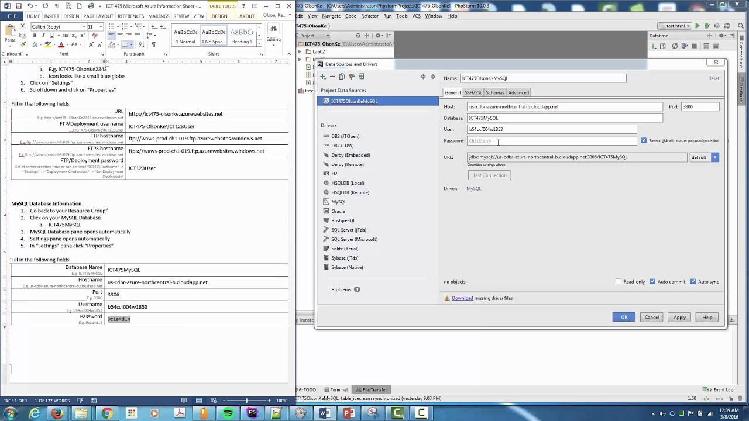Open Spotify from the Windows taskbar
The width and height of the screenshot is (749, 421).
point(228,413)
